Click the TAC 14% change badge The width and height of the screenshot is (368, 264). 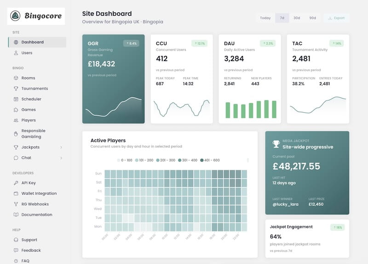click(x=337, y=43)
